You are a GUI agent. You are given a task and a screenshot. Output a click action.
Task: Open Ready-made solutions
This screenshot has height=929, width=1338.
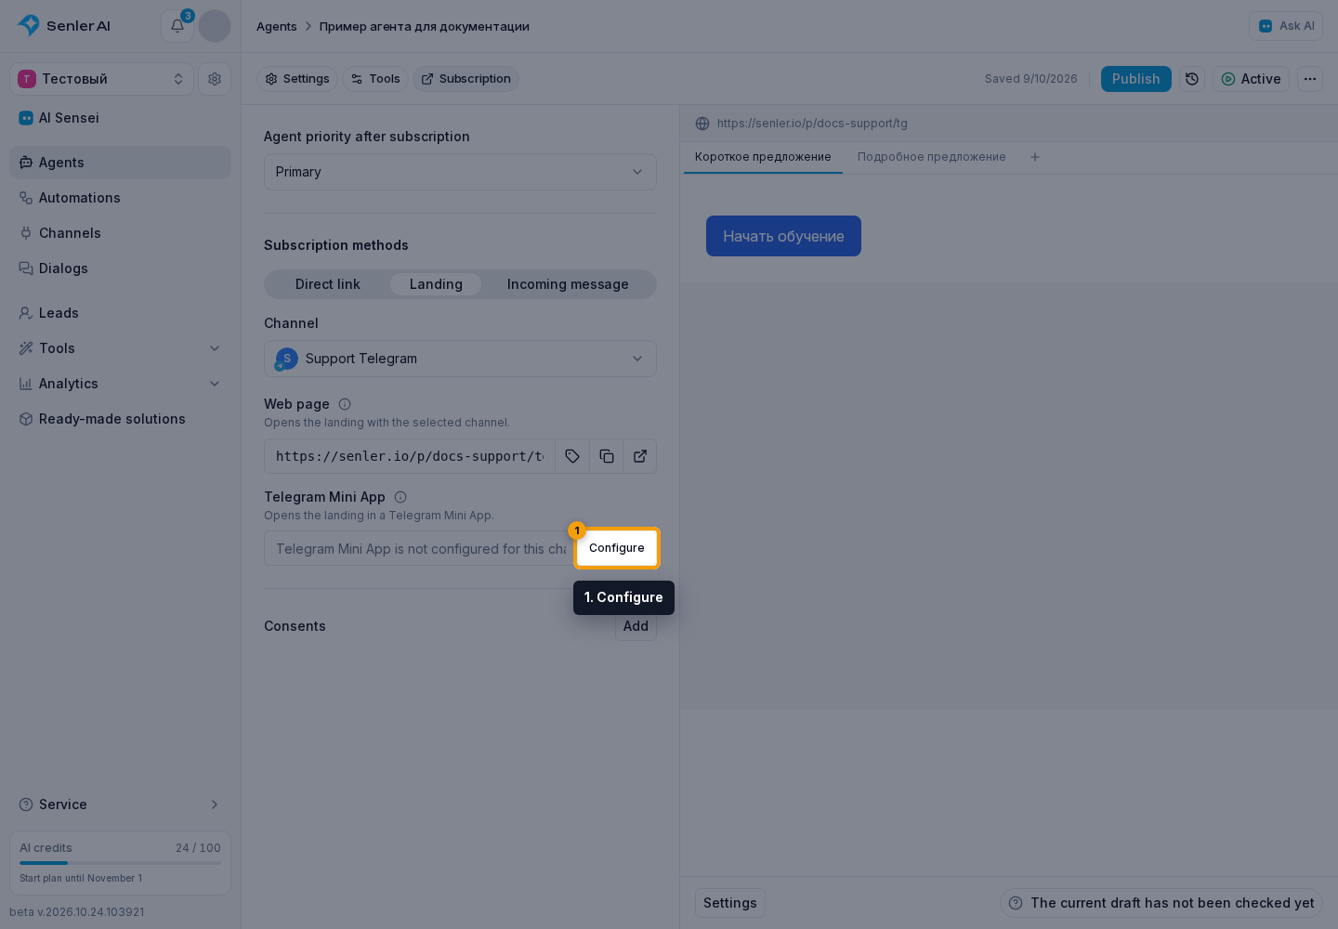click(120, 419)
